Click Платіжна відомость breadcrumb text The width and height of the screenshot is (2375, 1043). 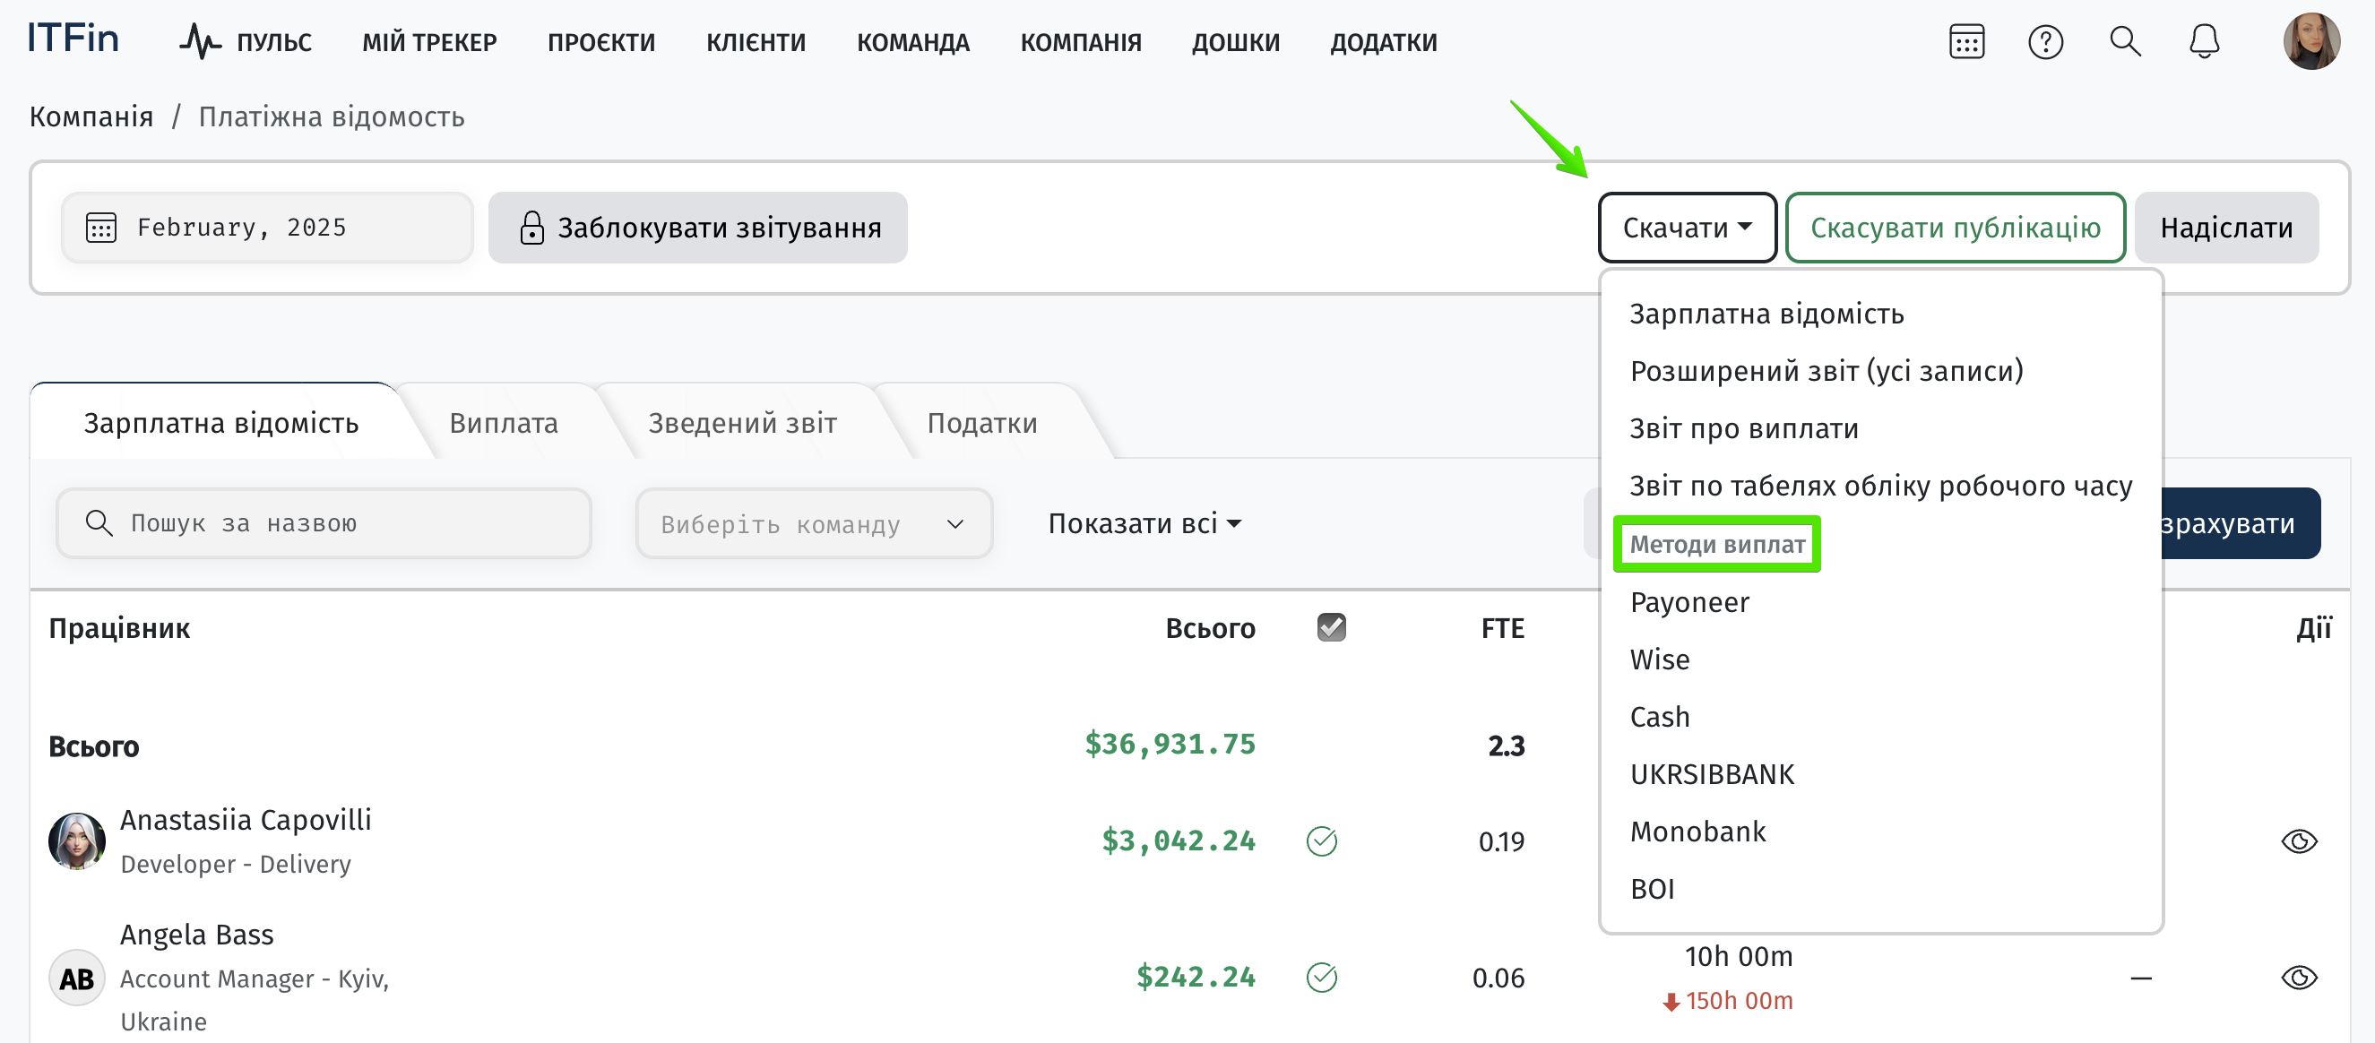332,116
